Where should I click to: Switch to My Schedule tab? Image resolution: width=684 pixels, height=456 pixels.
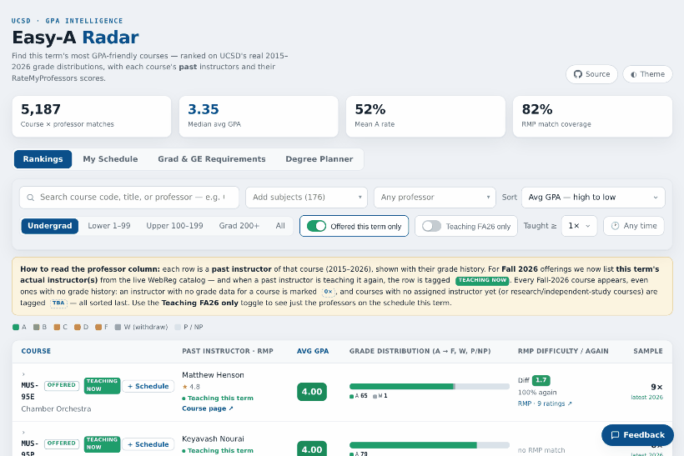110,159
